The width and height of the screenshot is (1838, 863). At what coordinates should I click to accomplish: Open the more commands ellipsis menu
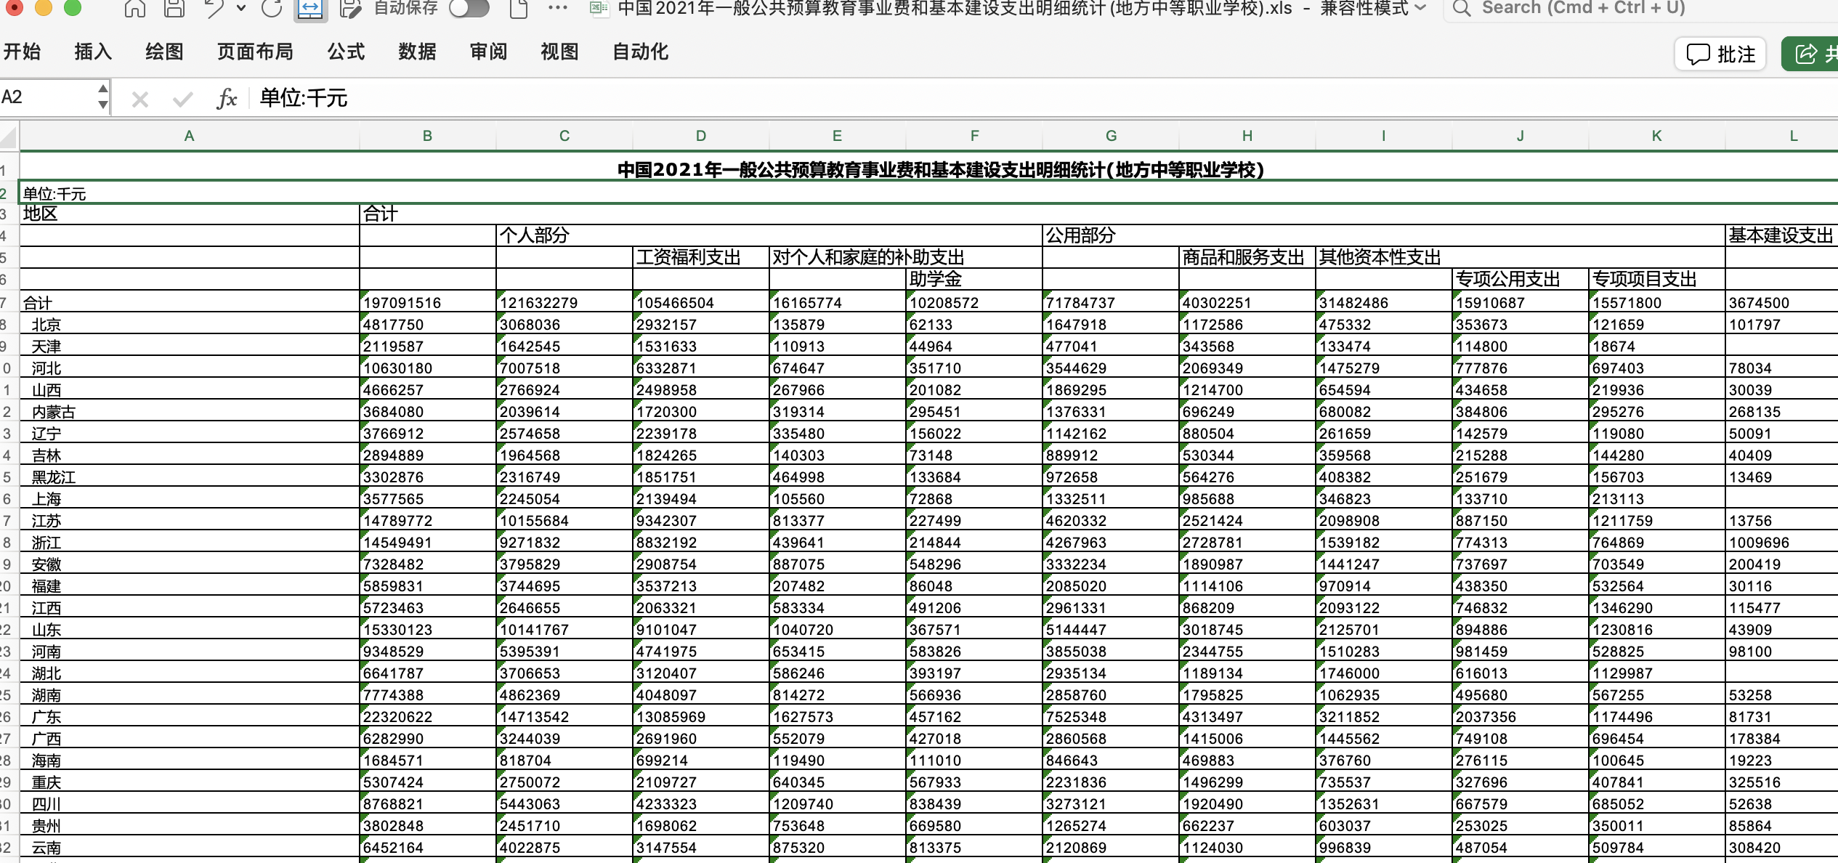pyautogui.click(x=557, y=8)
